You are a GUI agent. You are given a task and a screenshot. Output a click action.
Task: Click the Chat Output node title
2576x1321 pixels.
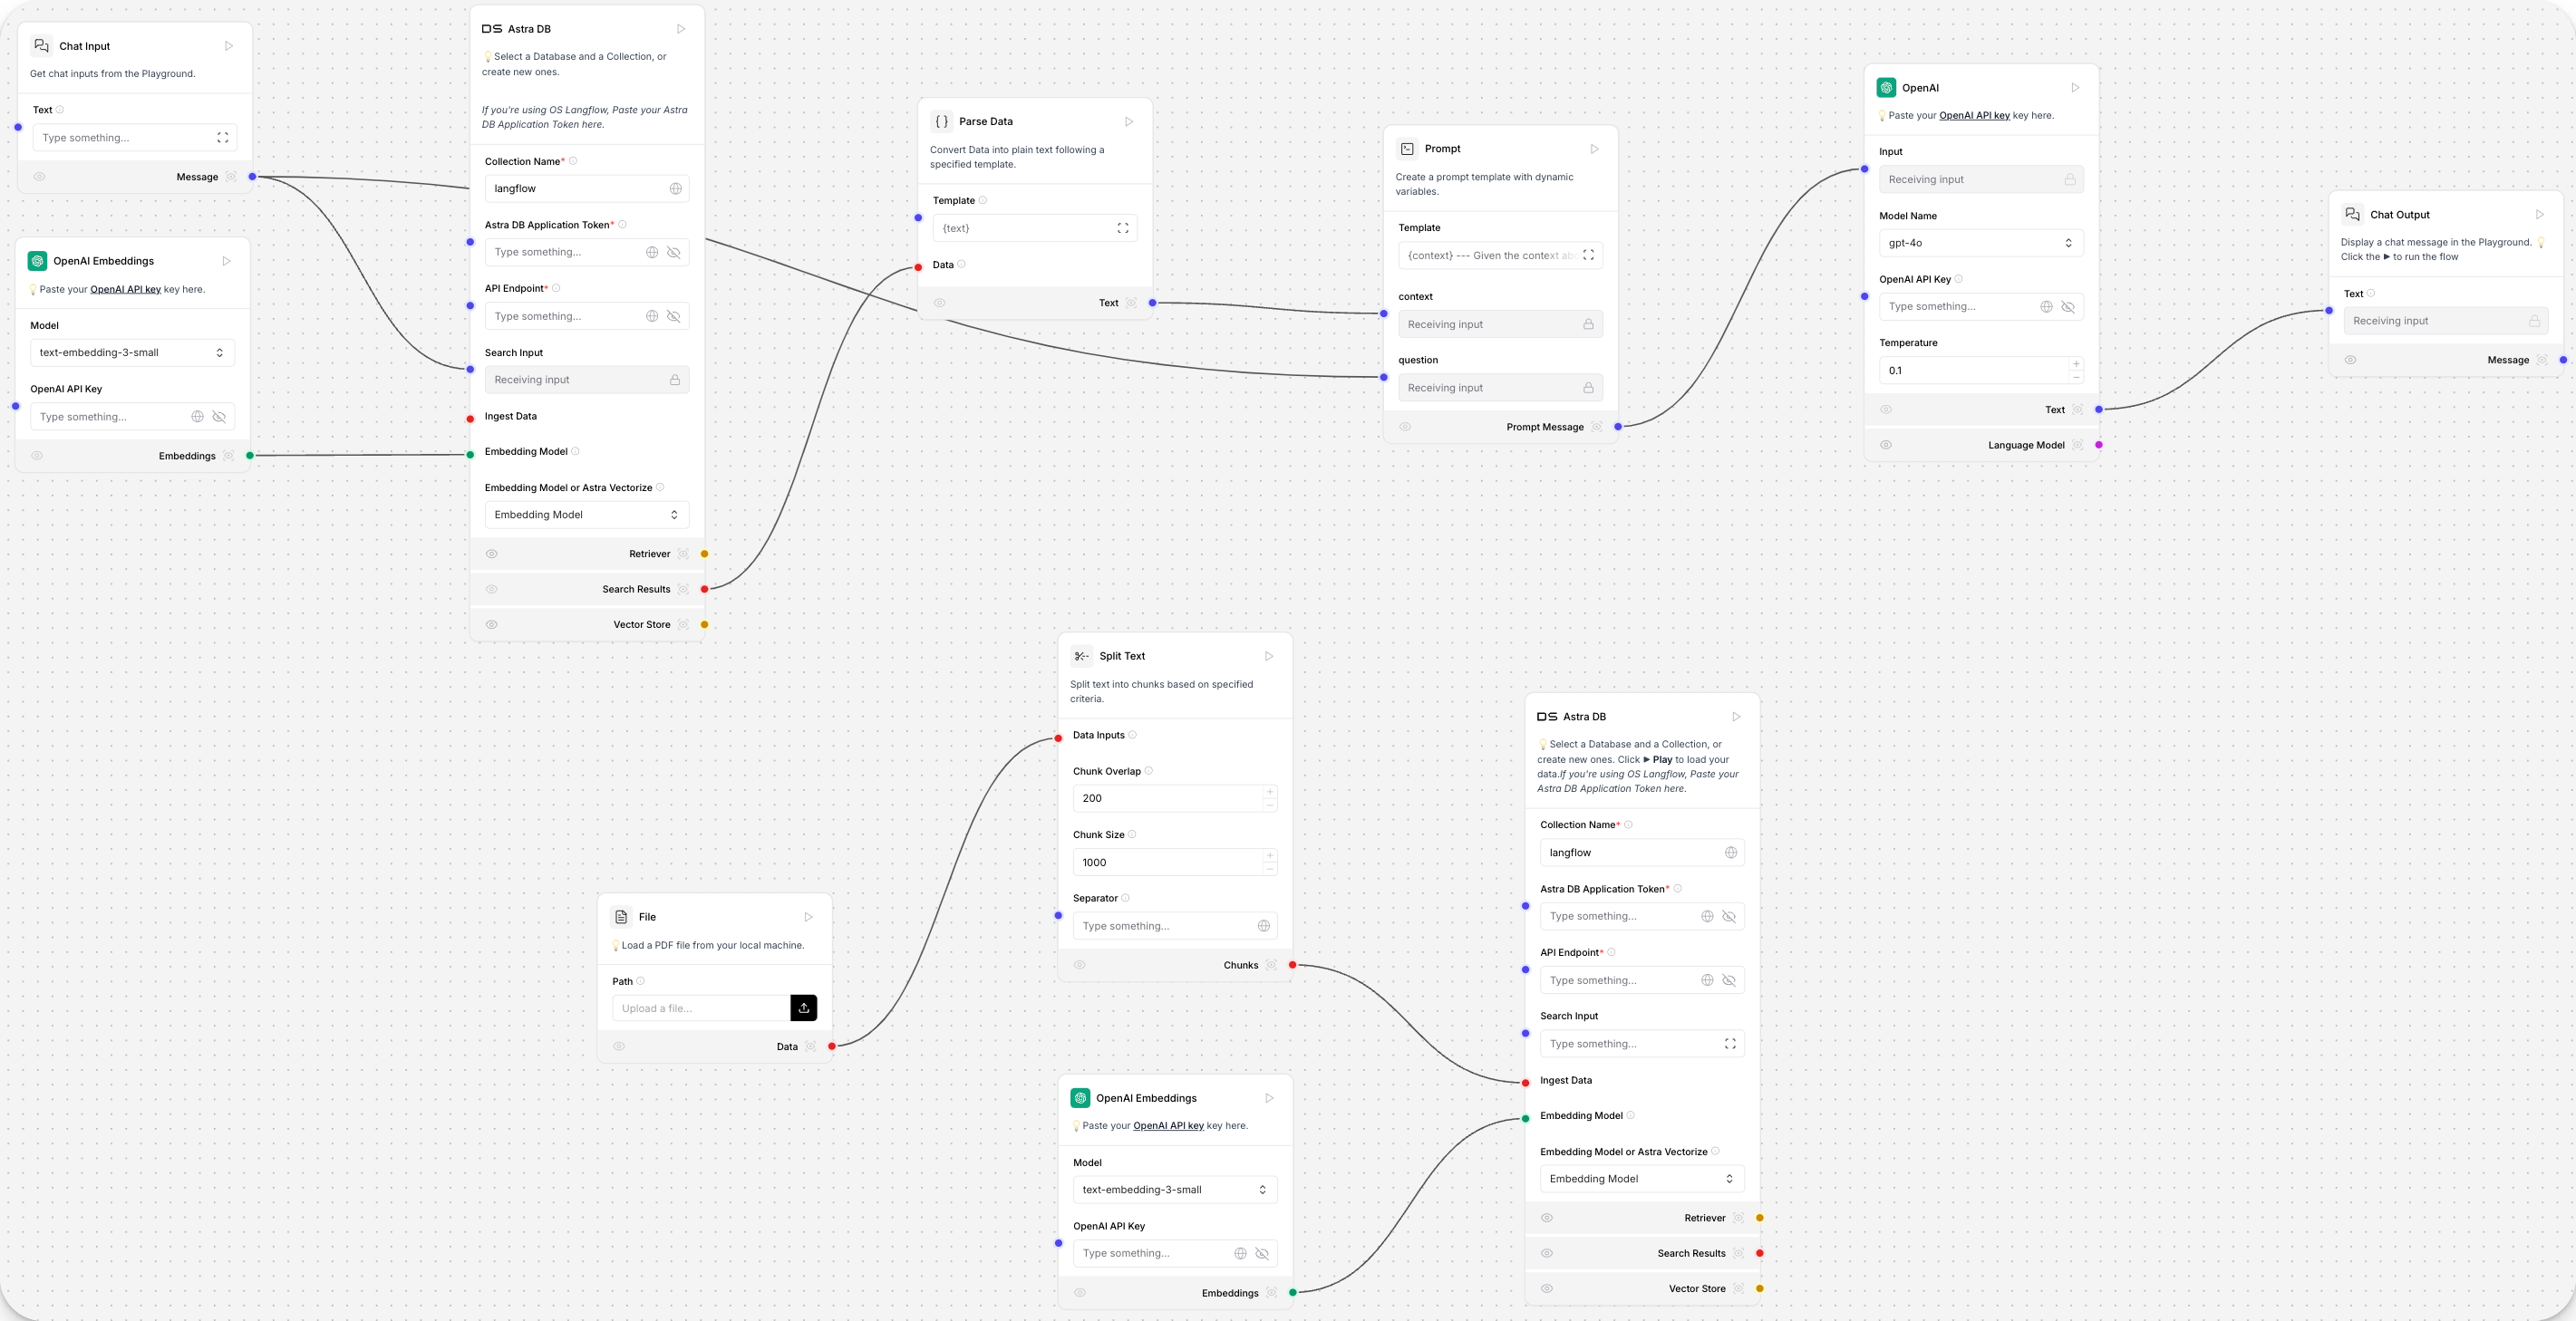[2400, 215]
